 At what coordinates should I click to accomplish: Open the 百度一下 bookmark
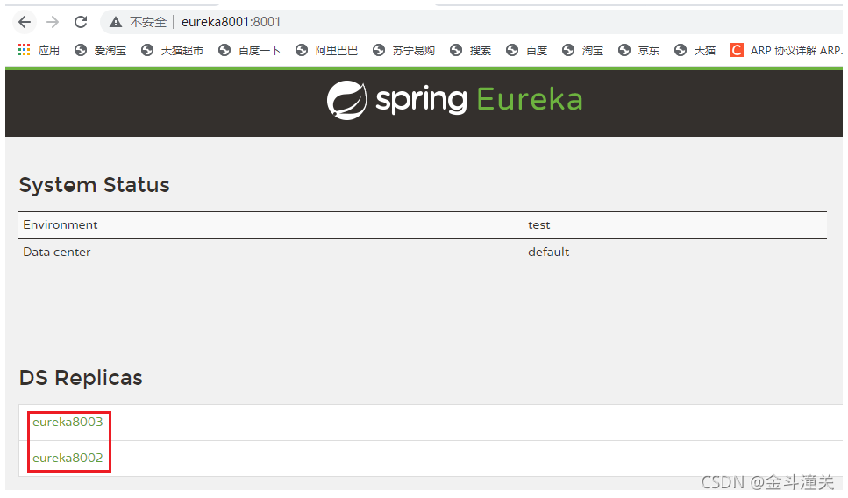[x=249, y=50]
